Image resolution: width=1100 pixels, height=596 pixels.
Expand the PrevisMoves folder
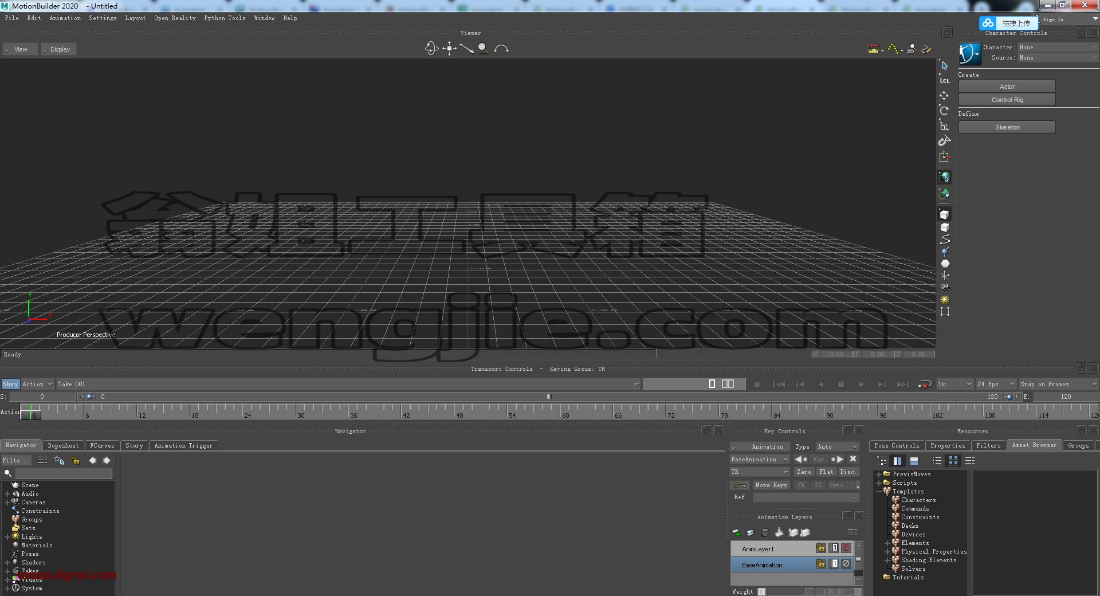(x=879, y=475)
